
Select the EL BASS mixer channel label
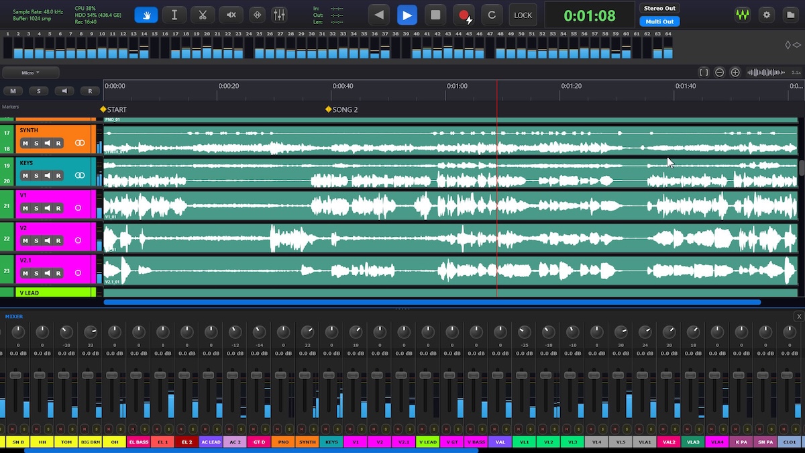point(139,442)
